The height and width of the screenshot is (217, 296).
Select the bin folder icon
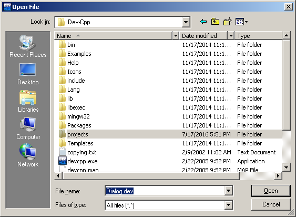[62, 45]
